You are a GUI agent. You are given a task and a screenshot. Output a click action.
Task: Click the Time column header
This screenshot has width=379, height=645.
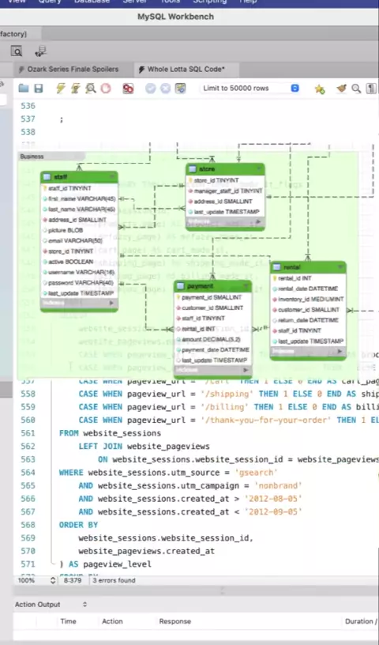[x=68, y=621]
